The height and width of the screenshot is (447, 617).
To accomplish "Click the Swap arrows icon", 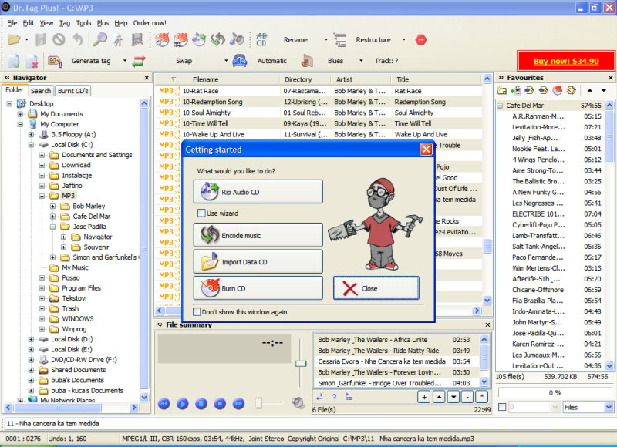I will pyautogui.click(x=139, y=61).
